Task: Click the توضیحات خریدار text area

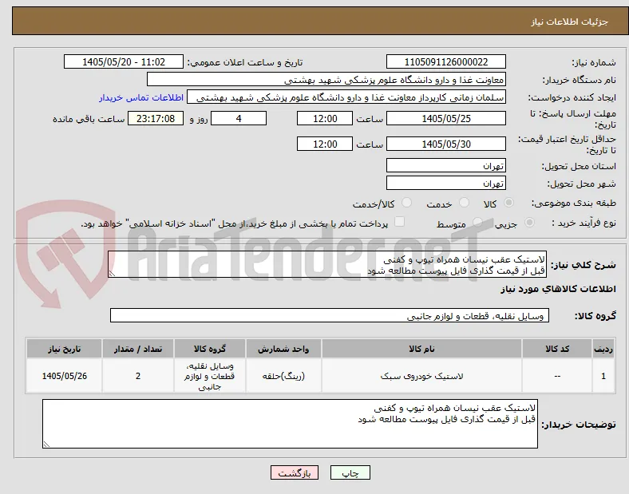Action: [290, 424]
